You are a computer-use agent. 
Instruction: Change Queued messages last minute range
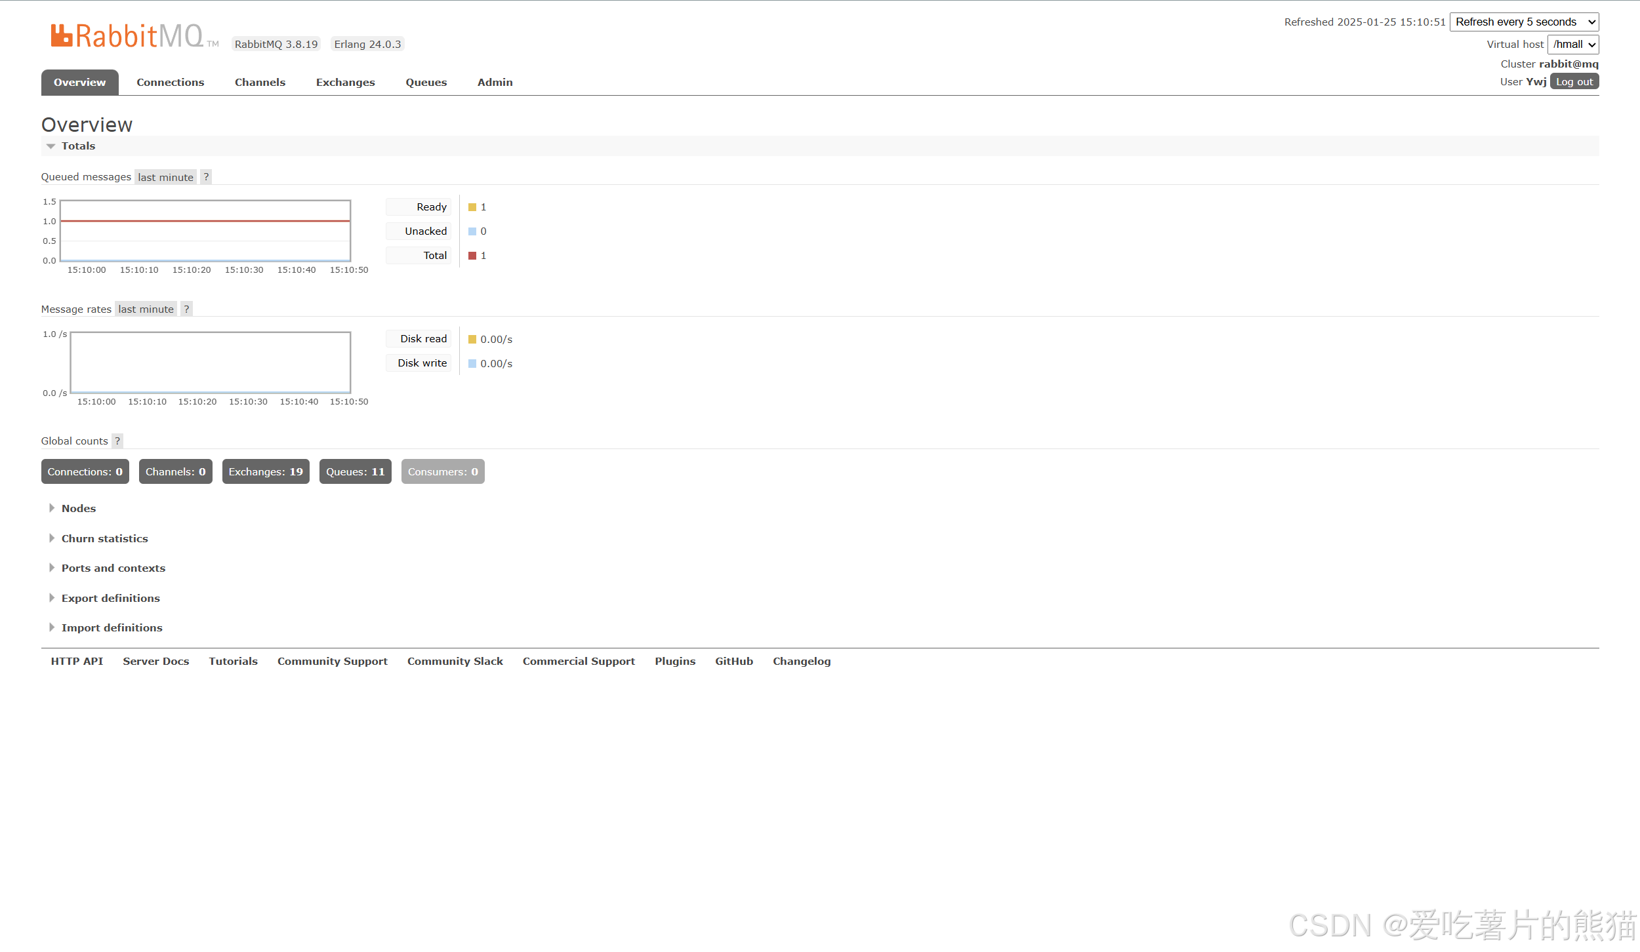coord(165,177)
